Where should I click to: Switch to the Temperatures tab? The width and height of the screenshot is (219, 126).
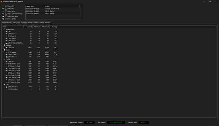click(x=7, y=23)
